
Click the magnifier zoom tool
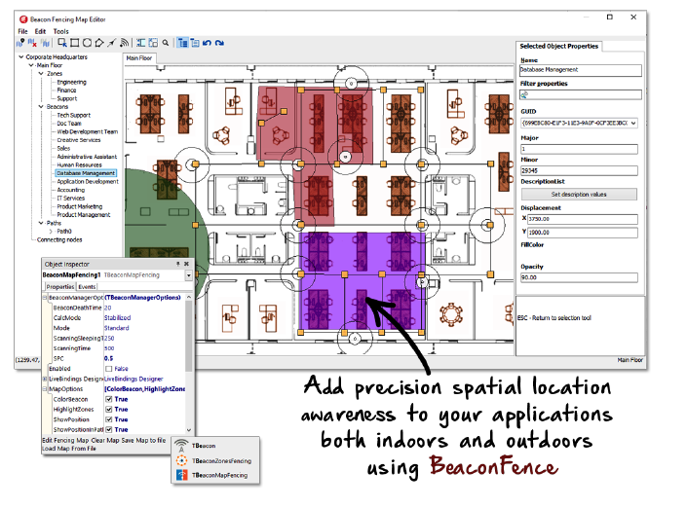coord(166,43)
